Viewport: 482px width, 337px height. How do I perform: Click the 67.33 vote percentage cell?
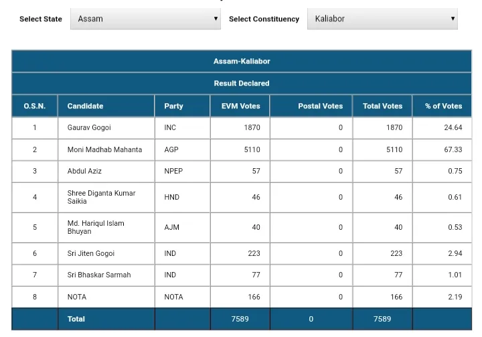453,149
